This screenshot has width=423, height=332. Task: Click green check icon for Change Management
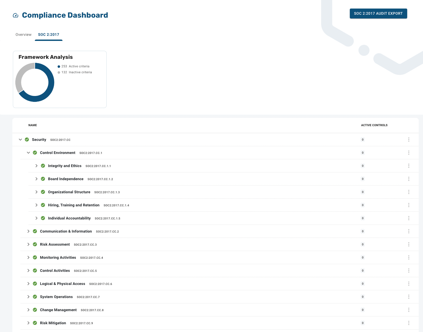tap(35, 310)
